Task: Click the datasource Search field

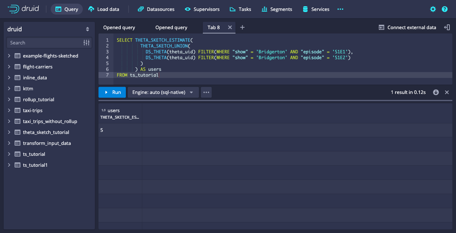Action: [44, 43]
